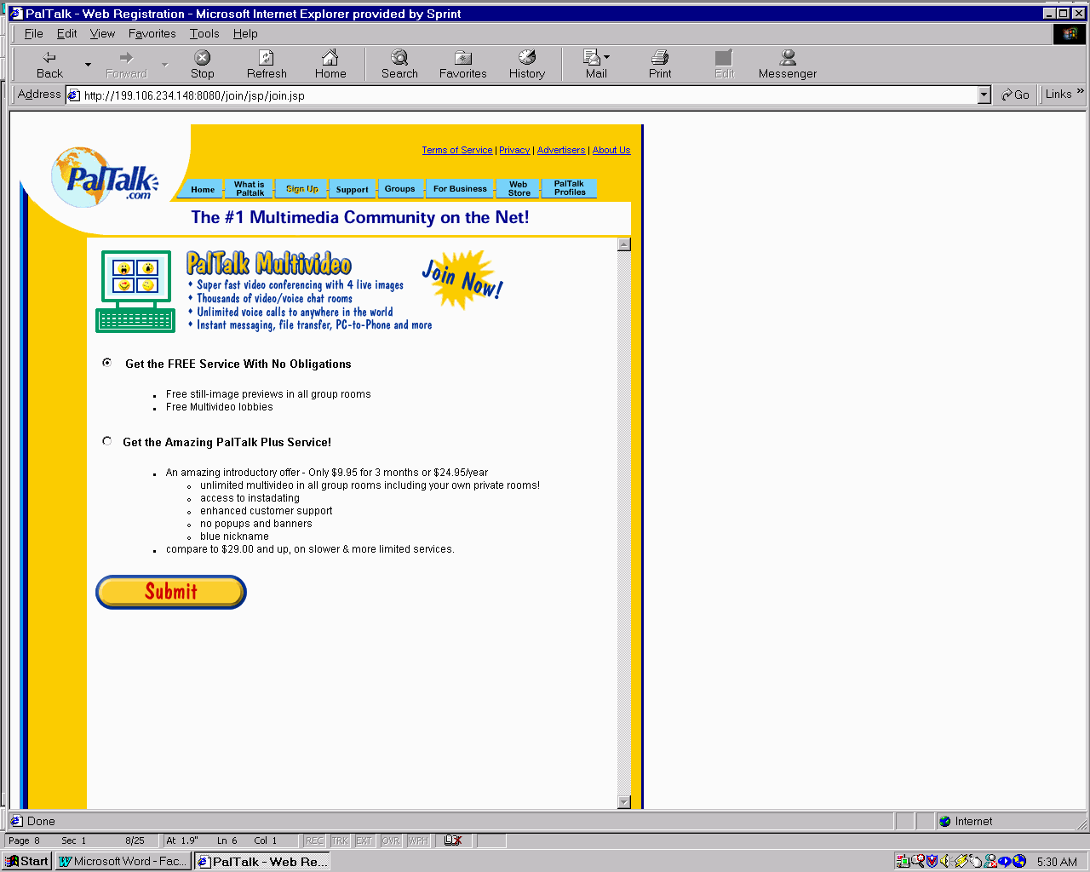Select the PalTalk Plus Service radio button
Viewport: 1090px width, 872px height.
click(106, 440)
